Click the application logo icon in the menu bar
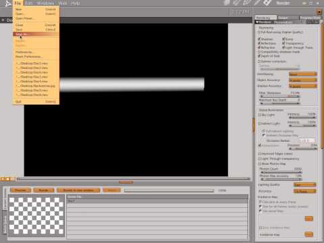The width and height of the screenshot is (324, 243). click(8, 3)
